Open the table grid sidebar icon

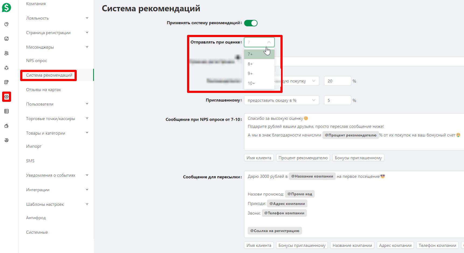pyautogui.click(x=6, y=111)
